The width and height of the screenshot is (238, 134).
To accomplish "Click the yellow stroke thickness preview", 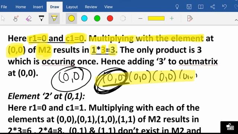I will click(156, 18).
